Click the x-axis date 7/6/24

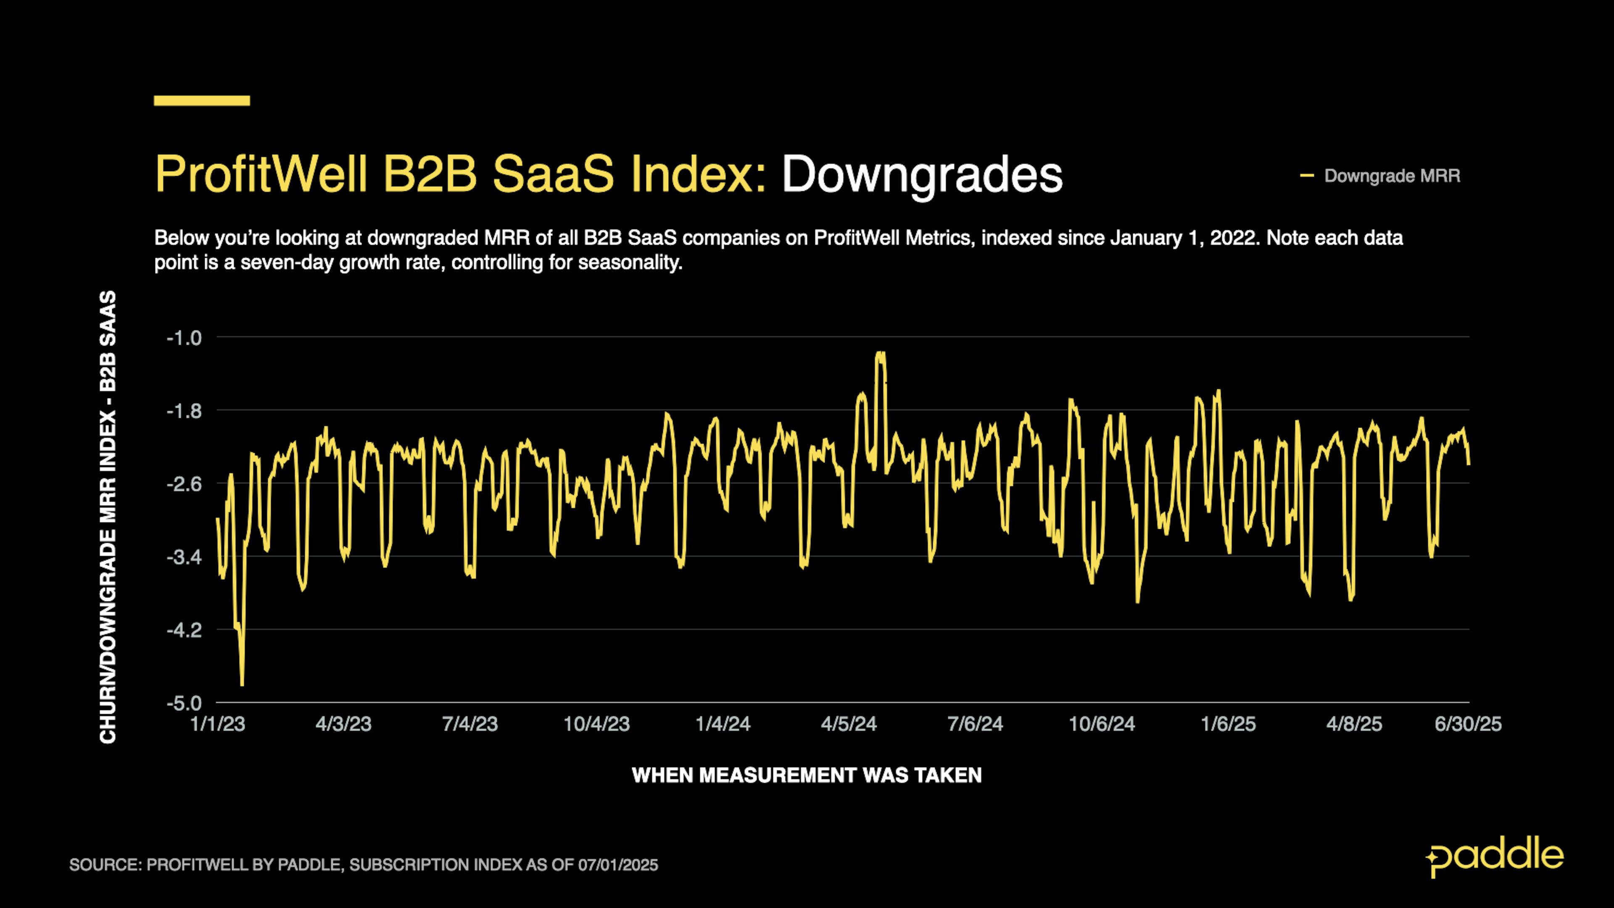[x=976, y=724]
